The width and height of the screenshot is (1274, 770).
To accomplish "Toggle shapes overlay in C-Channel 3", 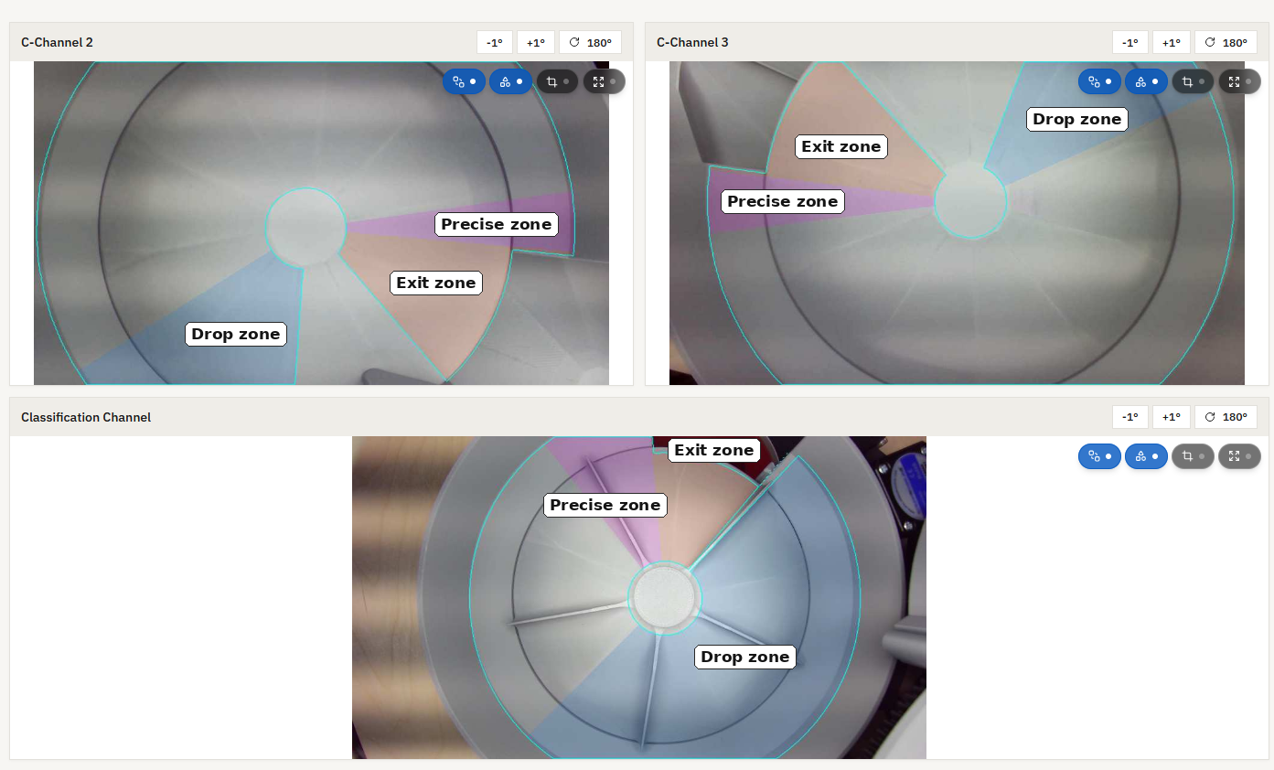I will click(1146, 81).
